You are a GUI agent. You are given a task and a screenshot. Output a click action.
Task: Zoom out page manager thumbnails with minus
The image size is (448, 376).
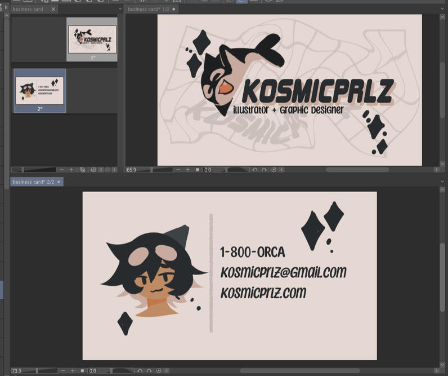62,170
